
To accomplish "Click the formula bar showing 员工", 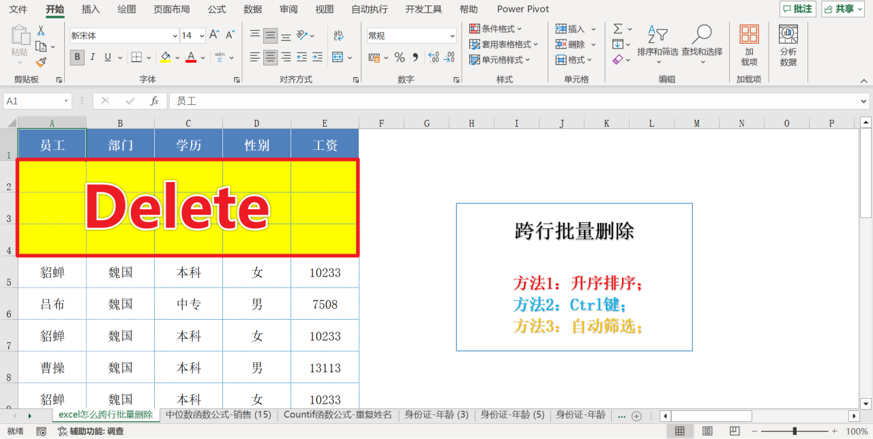I will point(520,101).
